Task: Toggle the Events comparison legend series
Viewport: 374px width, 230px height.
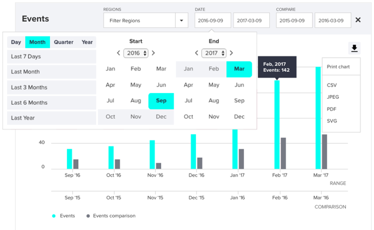Action: [x=111, y=216]
